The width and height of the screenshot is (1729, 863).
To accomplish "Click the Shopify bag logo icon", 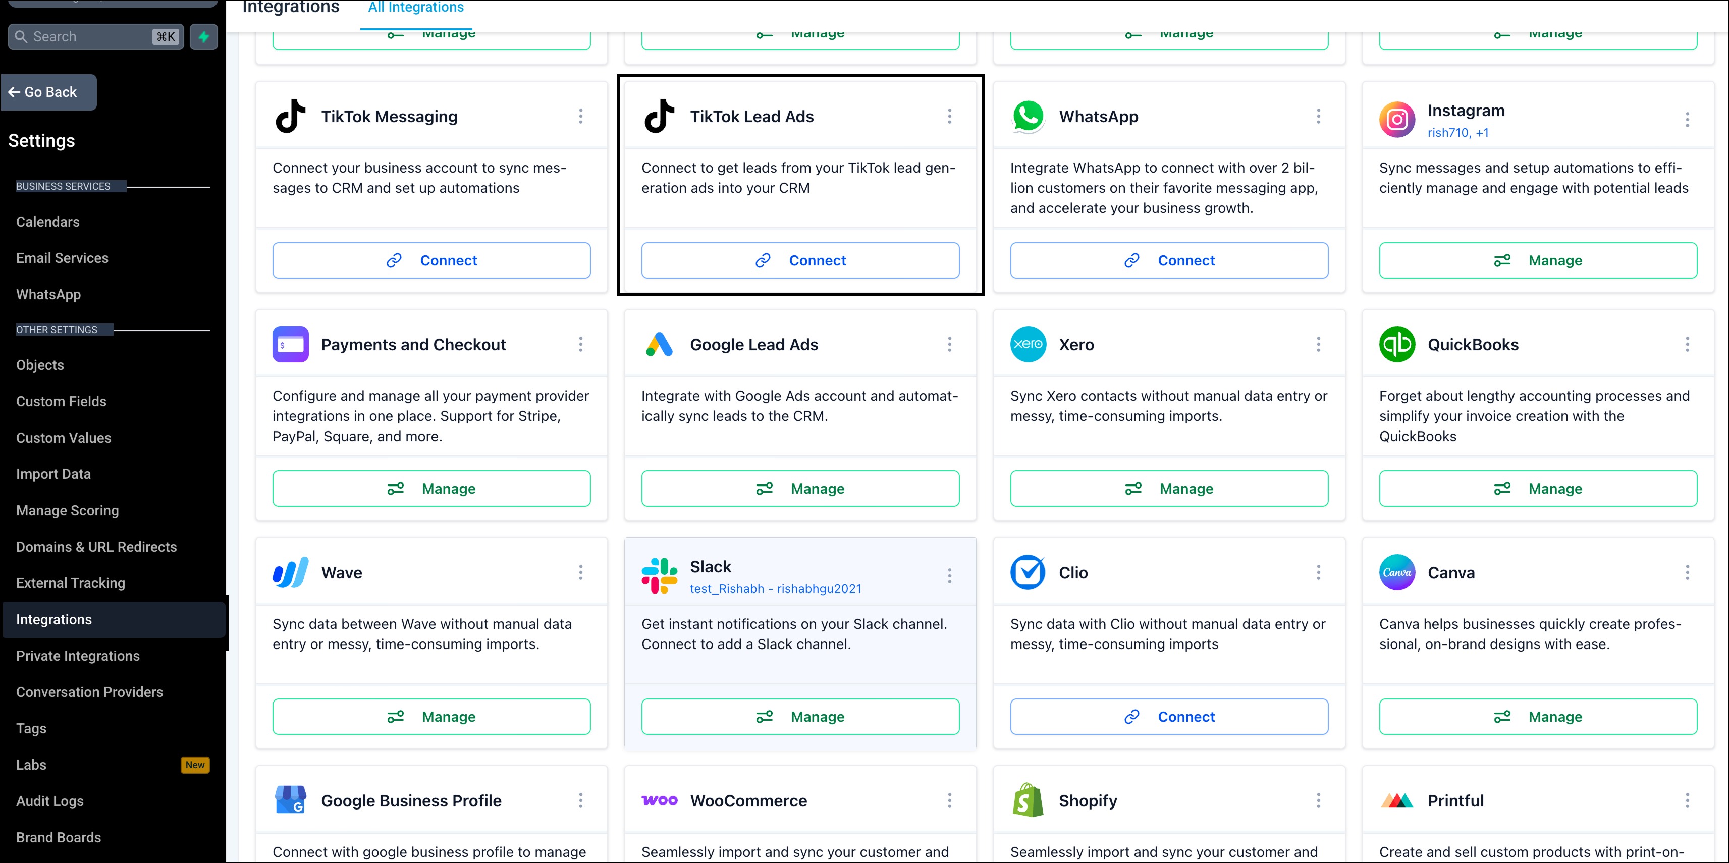I will (x=1029, y=800).
